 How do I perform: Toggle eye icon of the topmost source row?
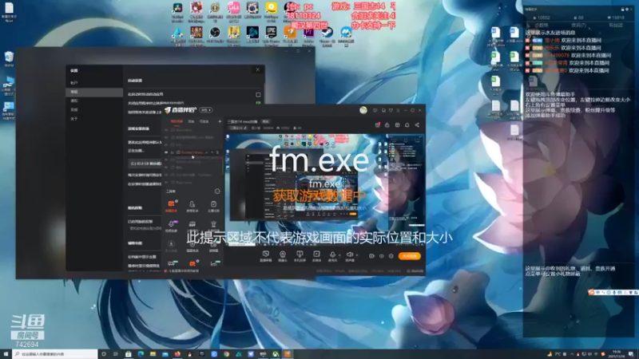pyautogui.click(x=166, y=130)
